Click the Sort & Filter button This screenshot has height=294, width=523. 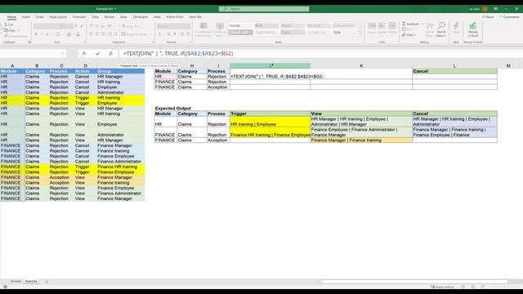[x=430, y=29]
